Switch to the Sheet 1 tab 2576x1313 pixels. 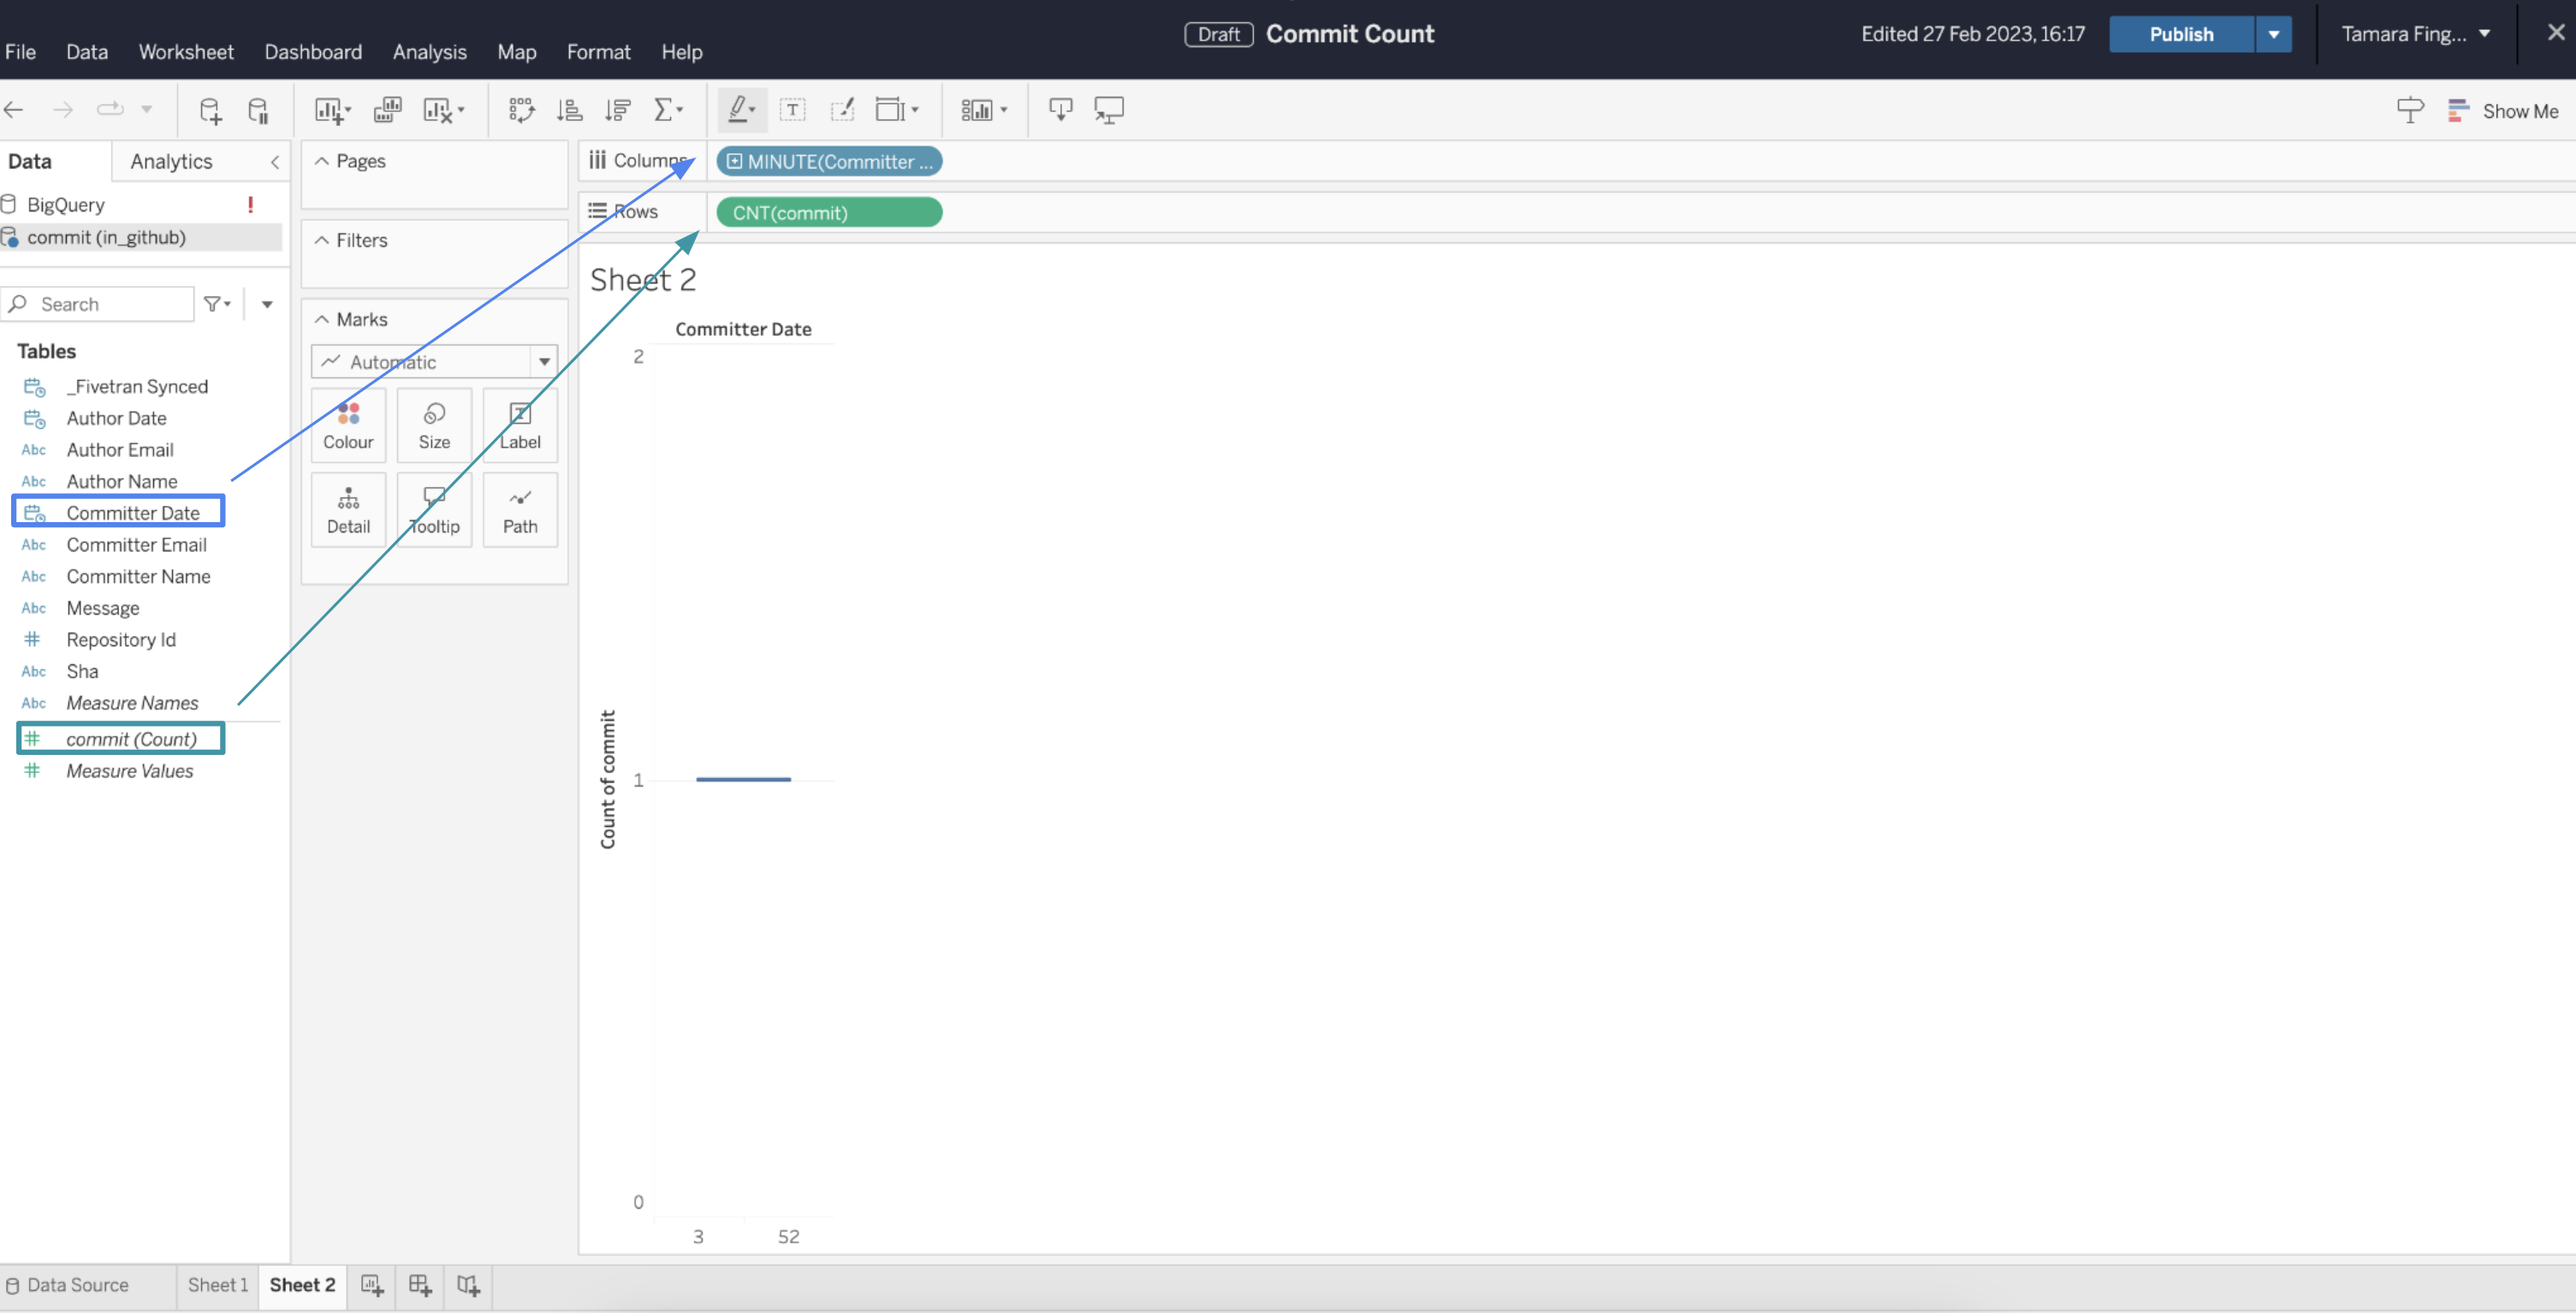(x=217, y=1285)
